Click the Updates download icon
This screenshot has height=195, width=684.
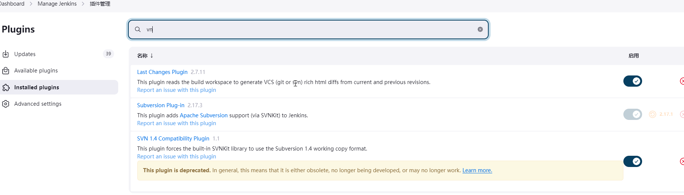pos(6,54)
